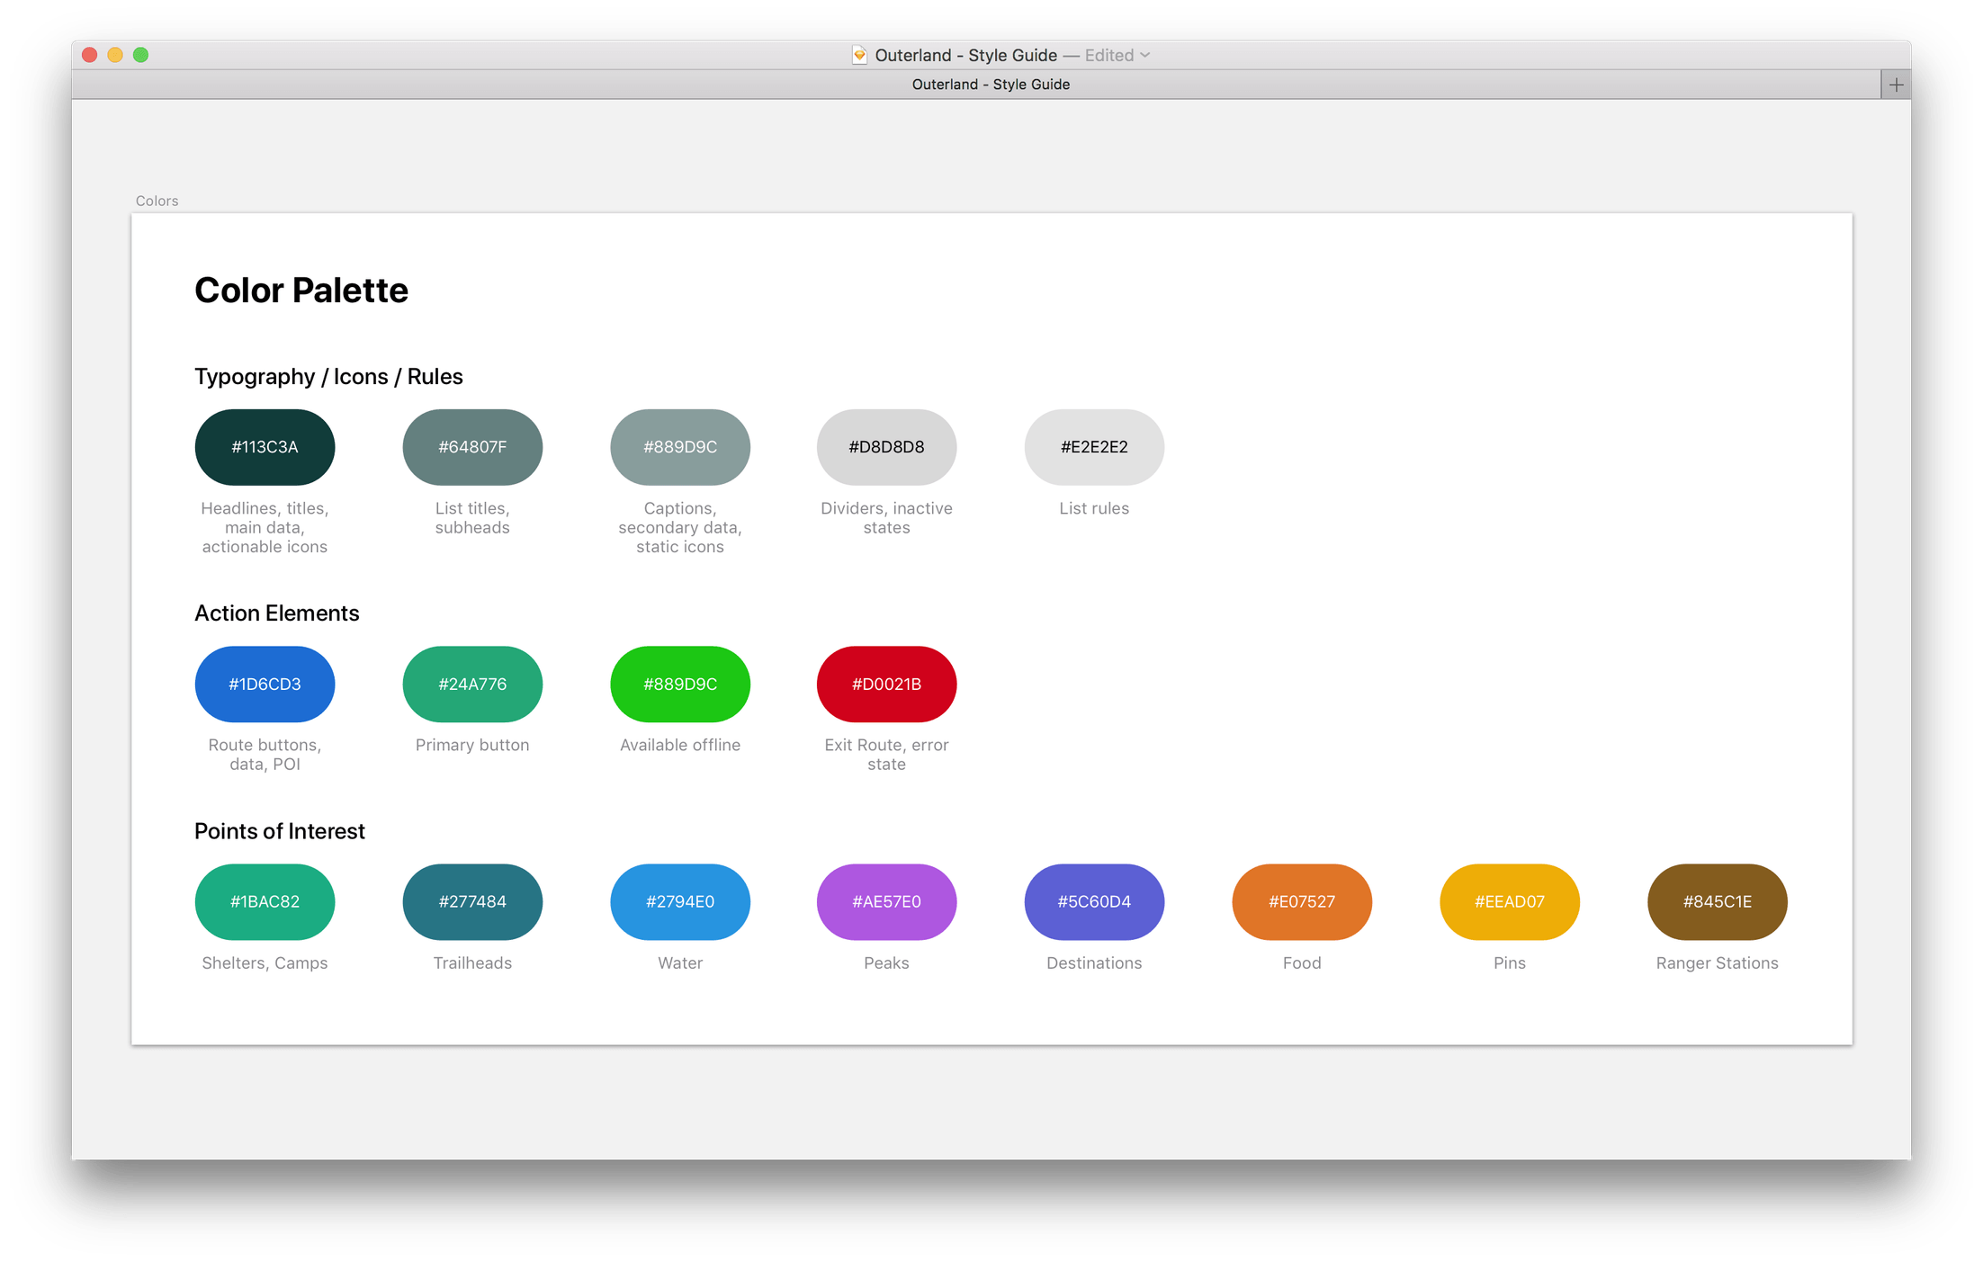Click the 'Water' label
Viewport: 1983px width, 1262px height.
point(680,963)
